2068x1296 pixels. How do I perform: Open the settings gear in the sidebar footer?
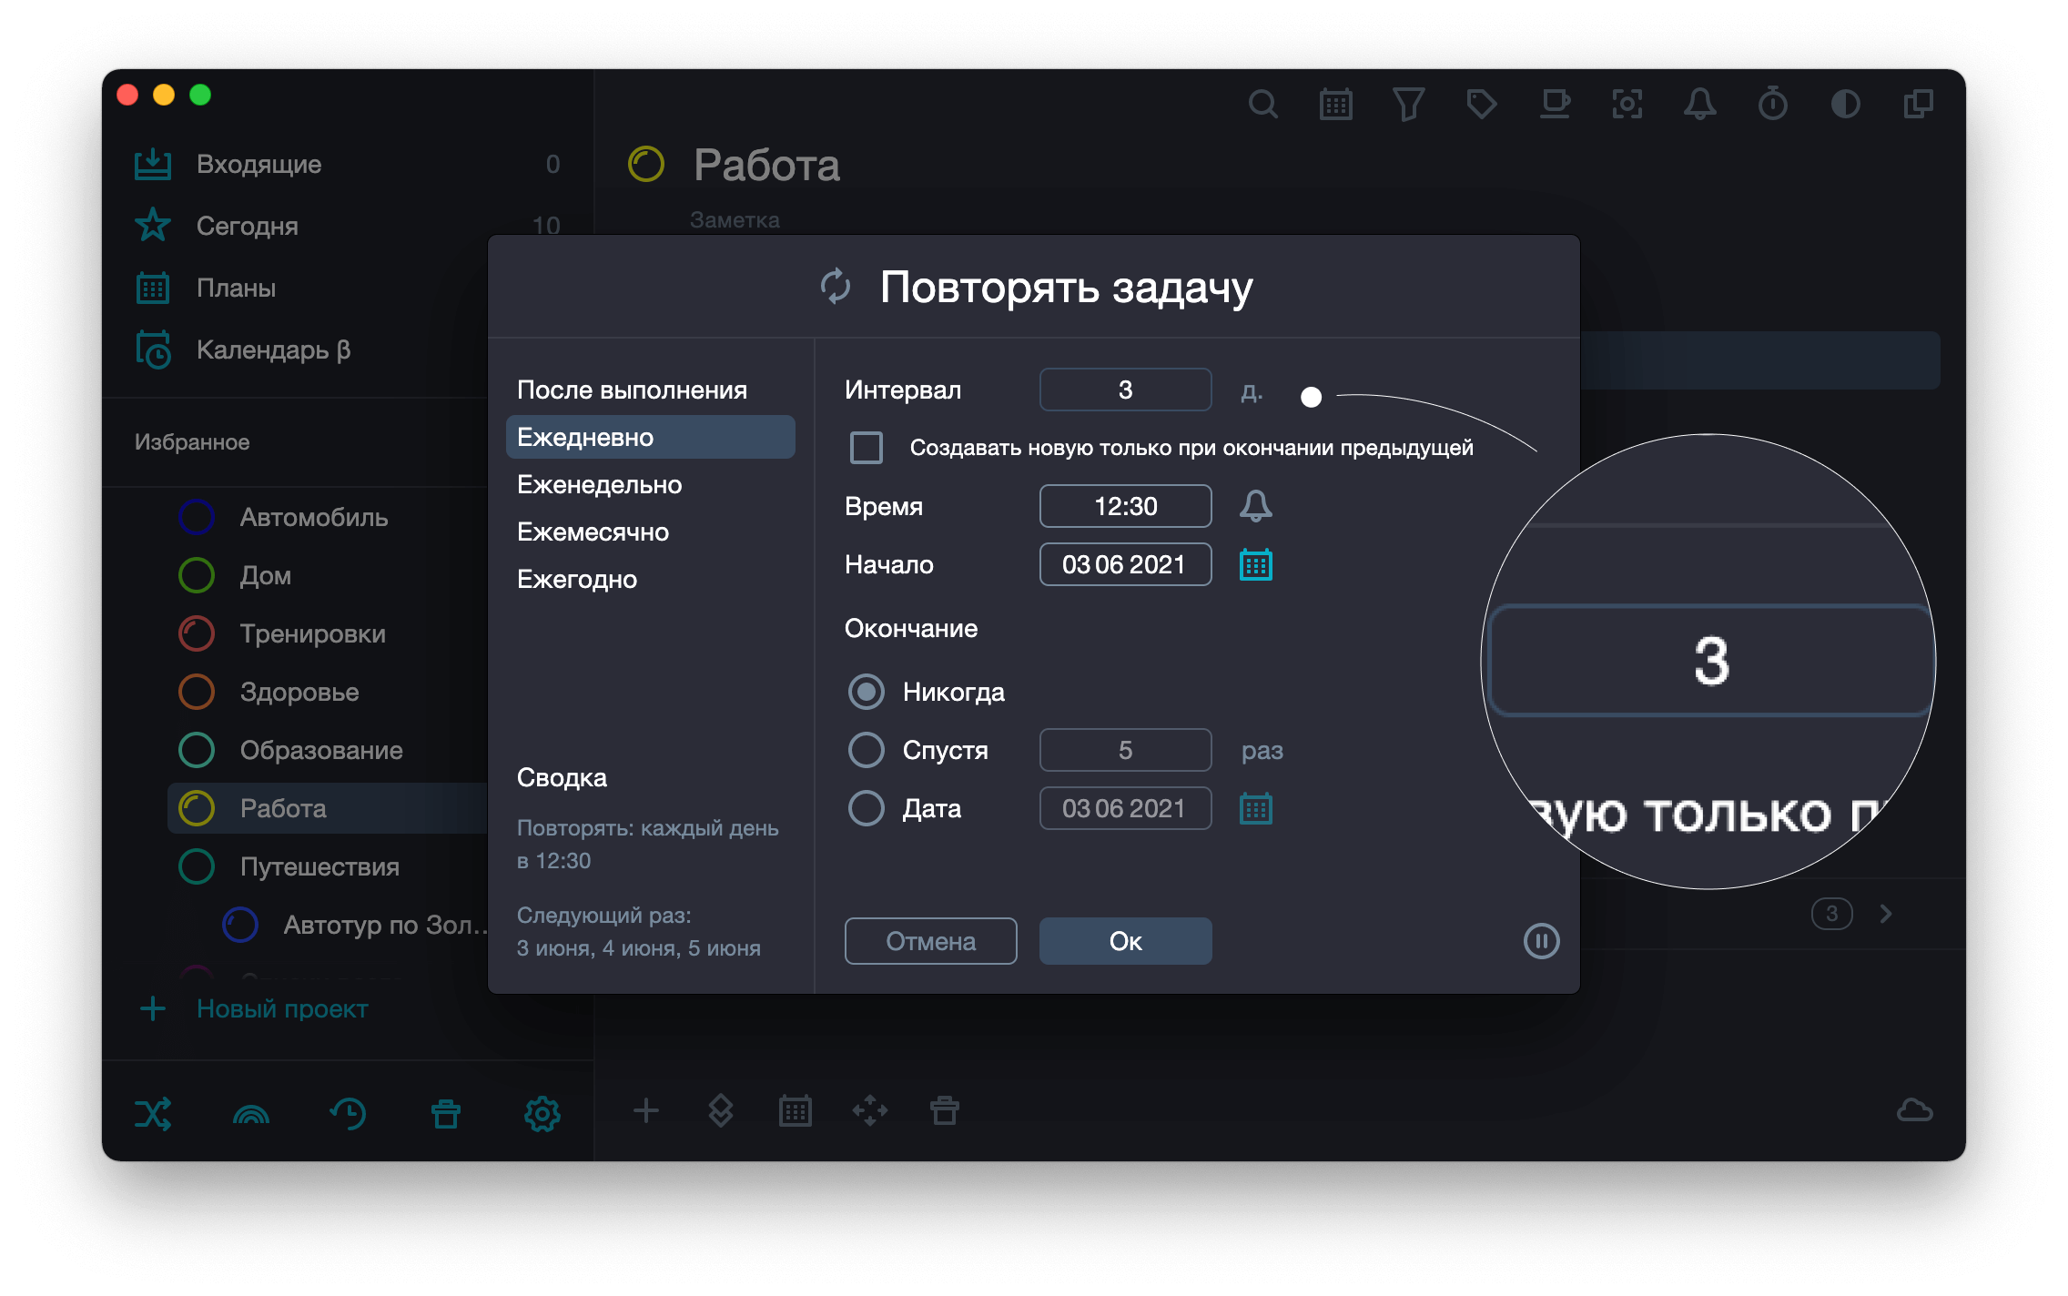tap(542, 1113)
